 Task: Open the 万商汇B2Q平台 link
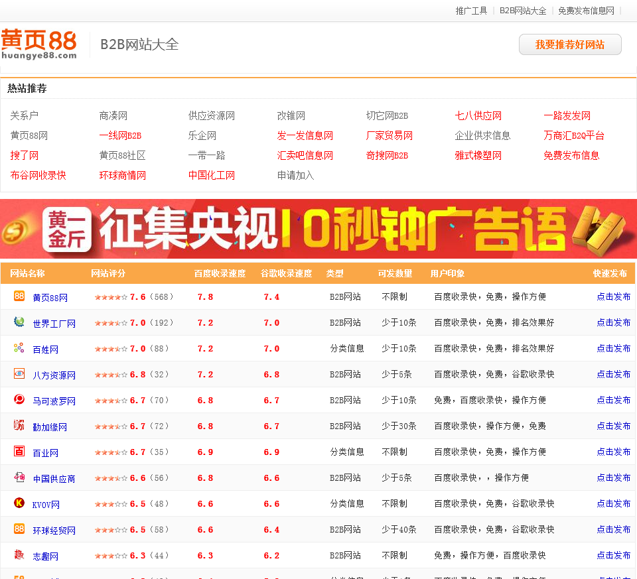pyautogui.click(x=574, y=135)
